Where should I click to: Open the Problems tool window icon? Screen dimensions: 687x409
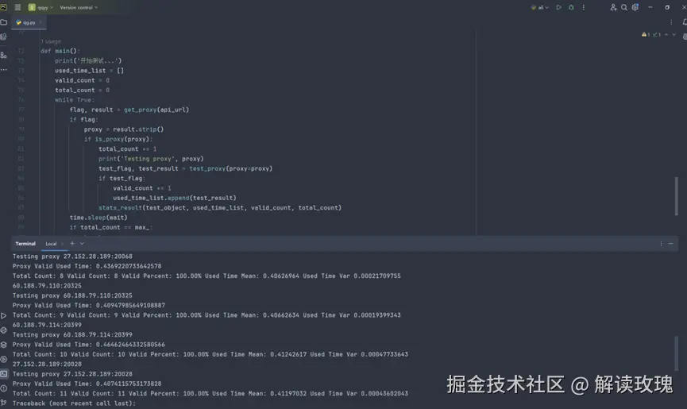(x=4, y=388)
